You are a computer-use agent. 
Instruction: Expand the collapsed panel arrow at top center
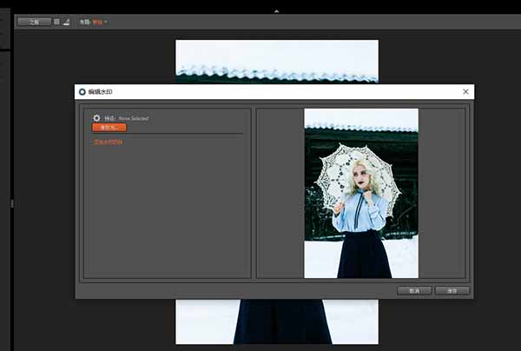pyautogui.click(x=276, y=10)
